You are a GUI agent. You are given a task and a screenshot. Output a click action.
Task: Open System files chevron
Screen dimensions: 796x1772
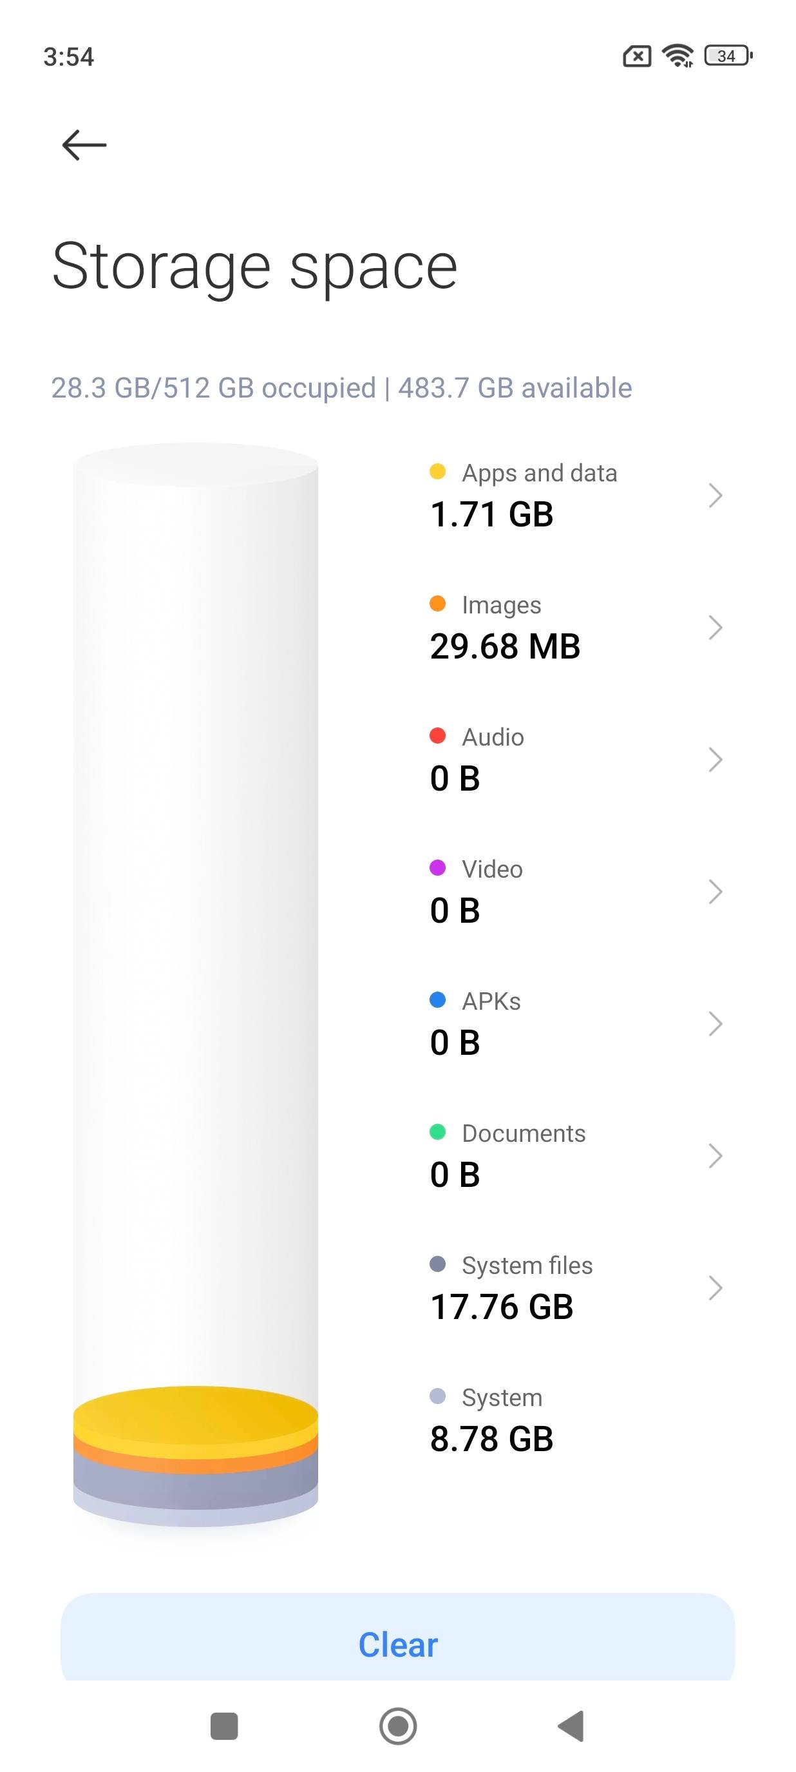click(x=715, y=1287)
